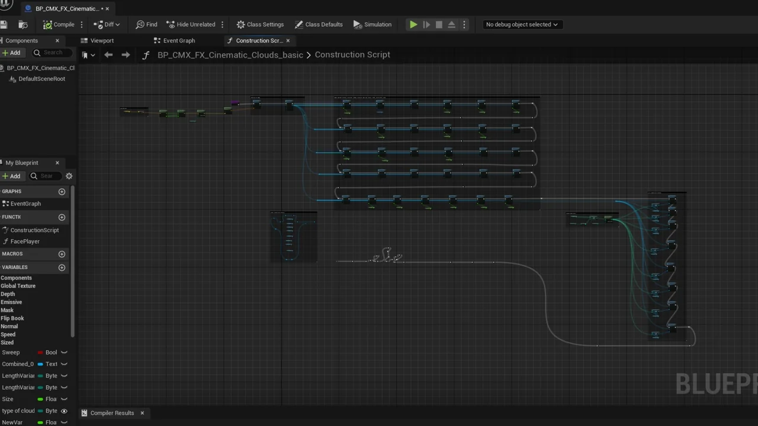Open the debug object selection dropdown
This screenshot has height=426, width=758.
point(521,24)
